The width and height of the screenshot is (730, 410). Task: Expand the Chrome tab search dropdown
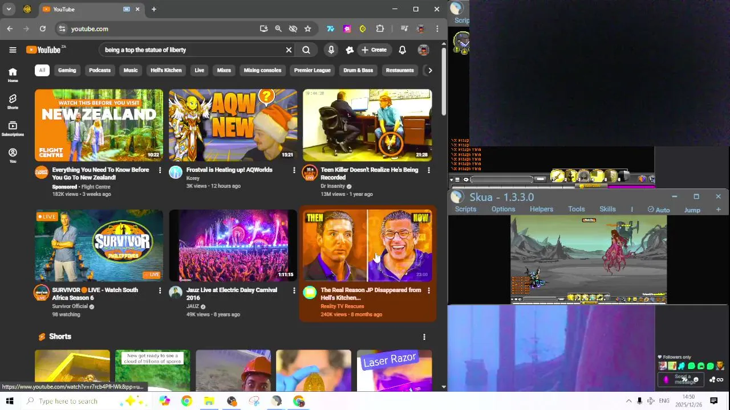(9, 9)
